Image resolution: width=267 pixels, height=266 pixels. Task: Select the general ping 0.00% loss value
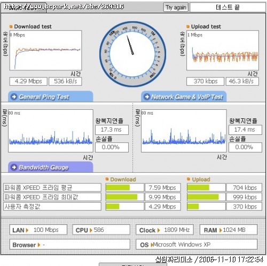112,147
